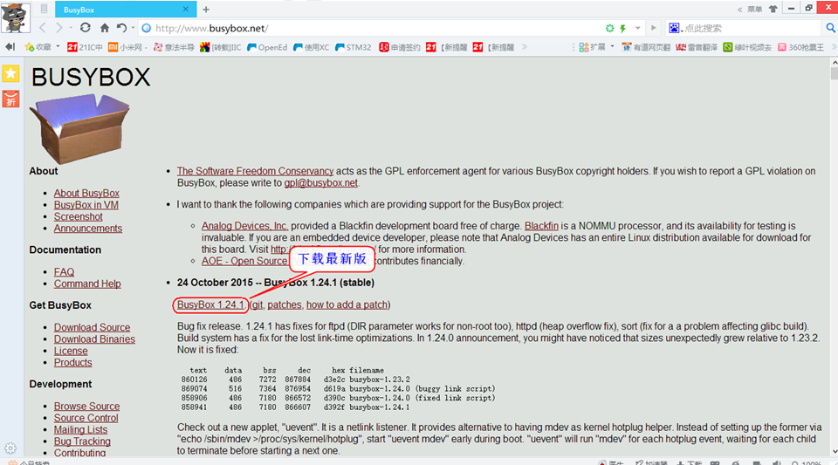
Task: Open the [转载]IIC bookmark
Action: [221, 47]
